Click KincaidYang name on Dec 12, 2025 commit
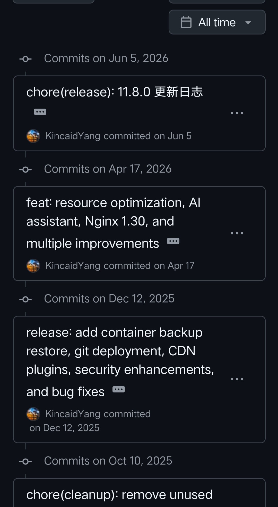Screen dimensions: 278x507 73,414
